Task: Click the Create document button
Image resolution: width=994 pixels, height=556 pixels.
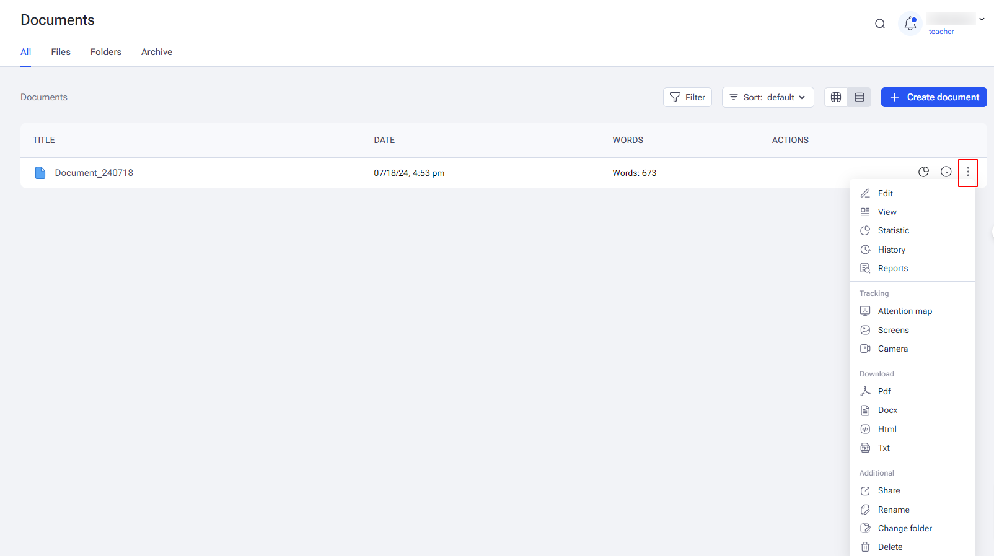Action: 934,97
